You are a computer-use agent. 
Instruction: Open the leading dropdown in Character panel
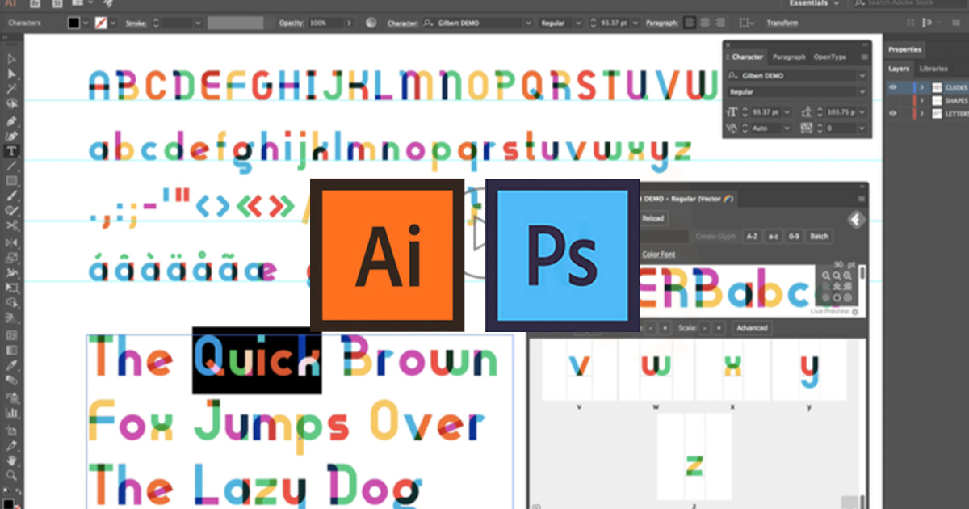tap(862, 111)
